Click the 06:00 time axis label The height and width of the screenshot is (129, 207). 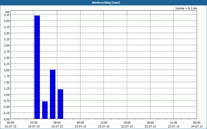tap(57, 123)
